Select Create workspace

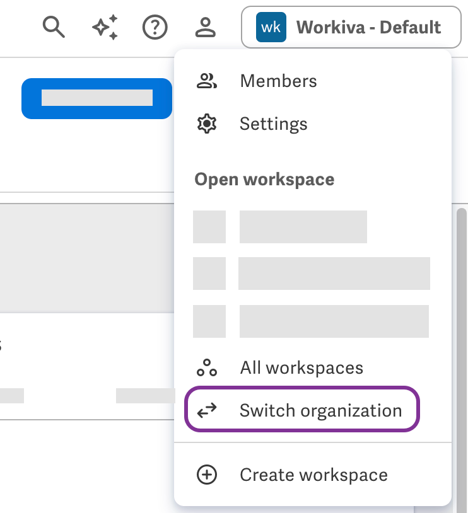tap(313, 475)
